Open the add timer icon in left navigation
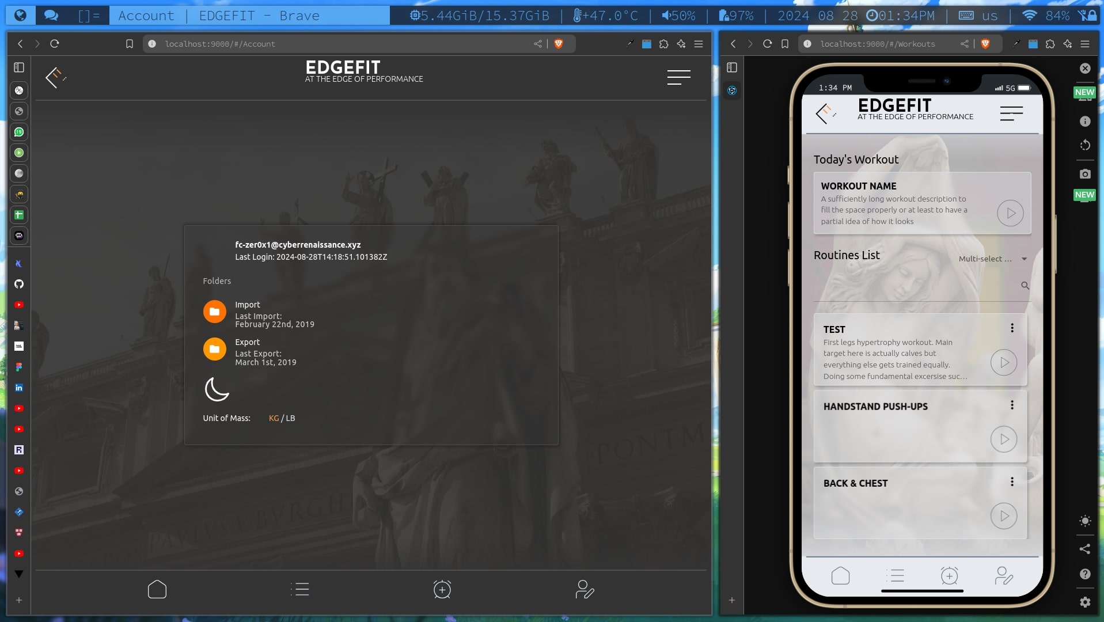The width and height of the screenshot is (1104, 622). point(442,589)
